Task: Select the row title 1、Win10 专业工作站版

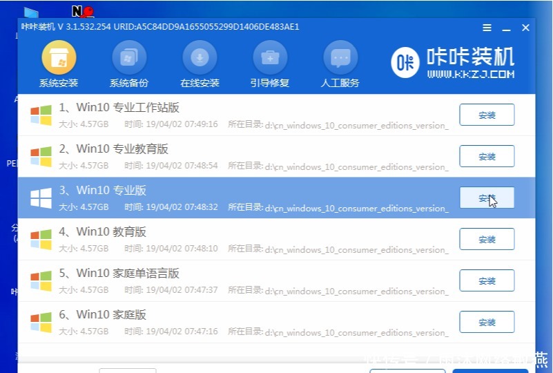Action: pos(119,107)
